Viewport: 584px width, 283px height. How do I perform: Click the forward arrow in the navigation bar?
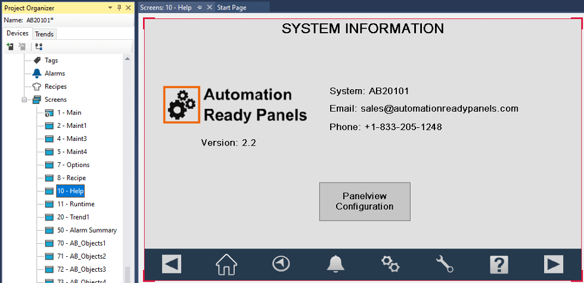click(554, 265)
